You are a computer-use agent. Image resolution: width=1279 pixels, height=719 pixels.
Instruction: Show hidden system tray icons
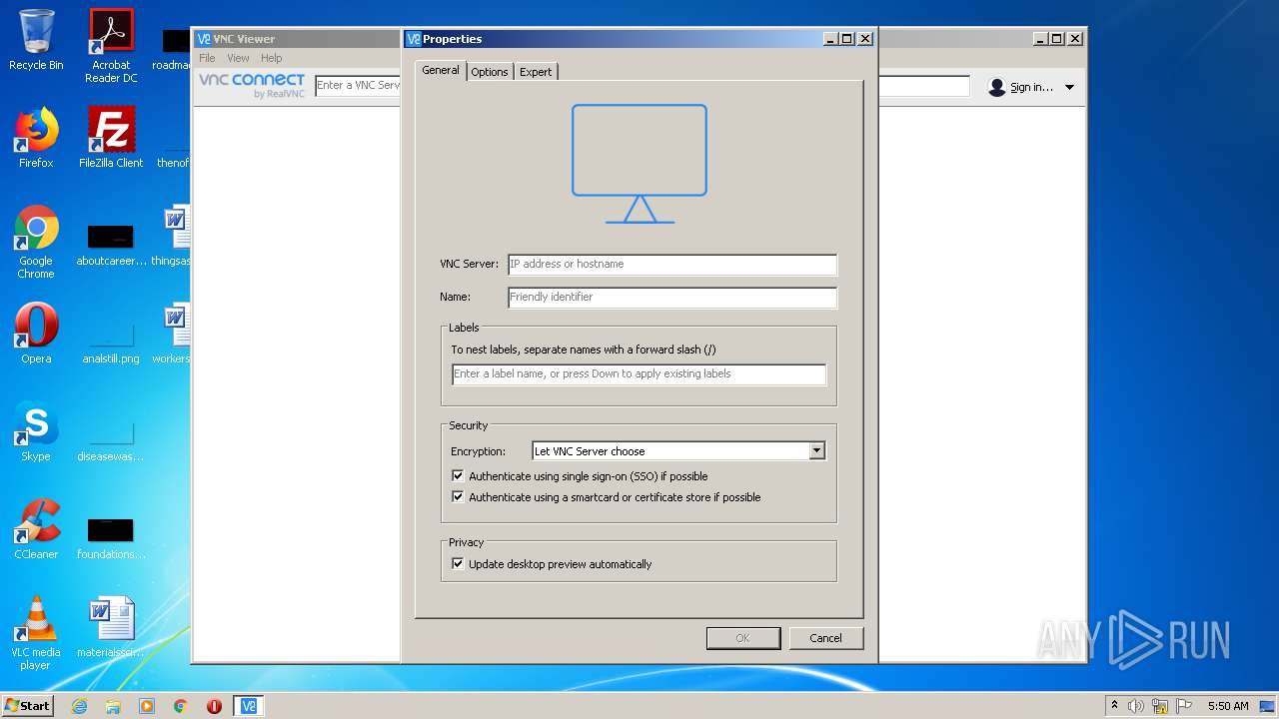(x=1114, y=706)
